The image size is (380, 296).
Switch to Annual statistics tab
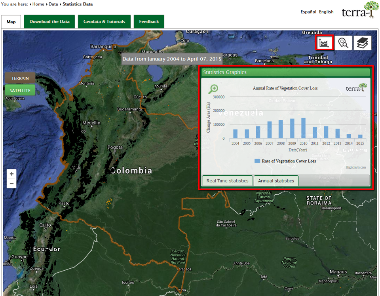276,181
